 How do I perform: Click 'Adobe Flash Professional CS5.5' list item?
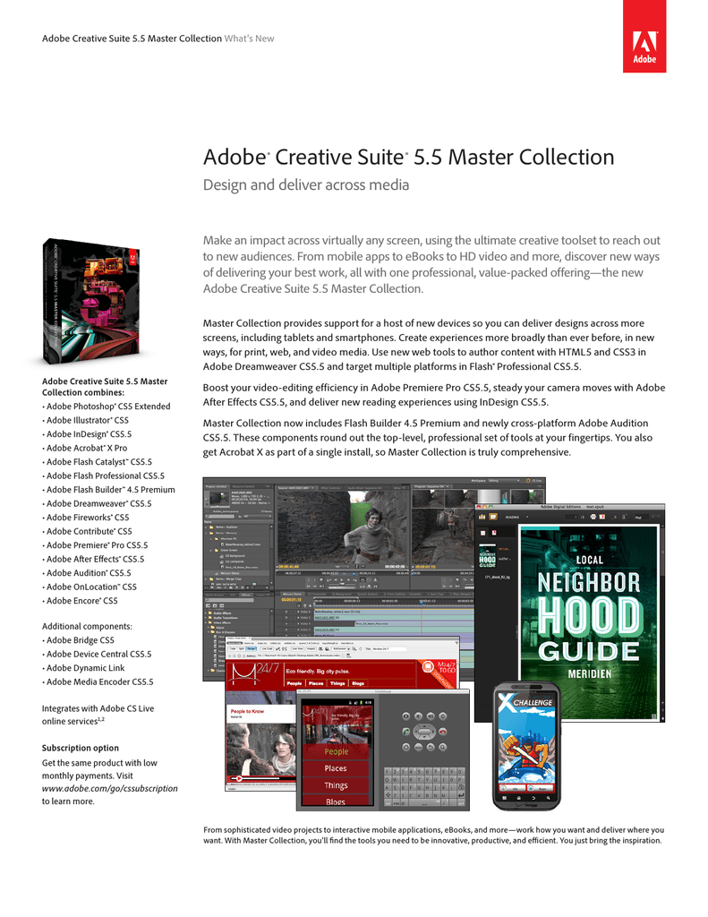pyautogui.click(x=106, y=476)
